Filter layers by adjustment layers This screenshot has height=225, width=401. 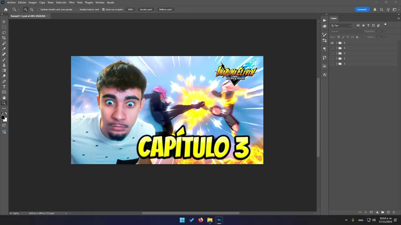tap(363, 25)
